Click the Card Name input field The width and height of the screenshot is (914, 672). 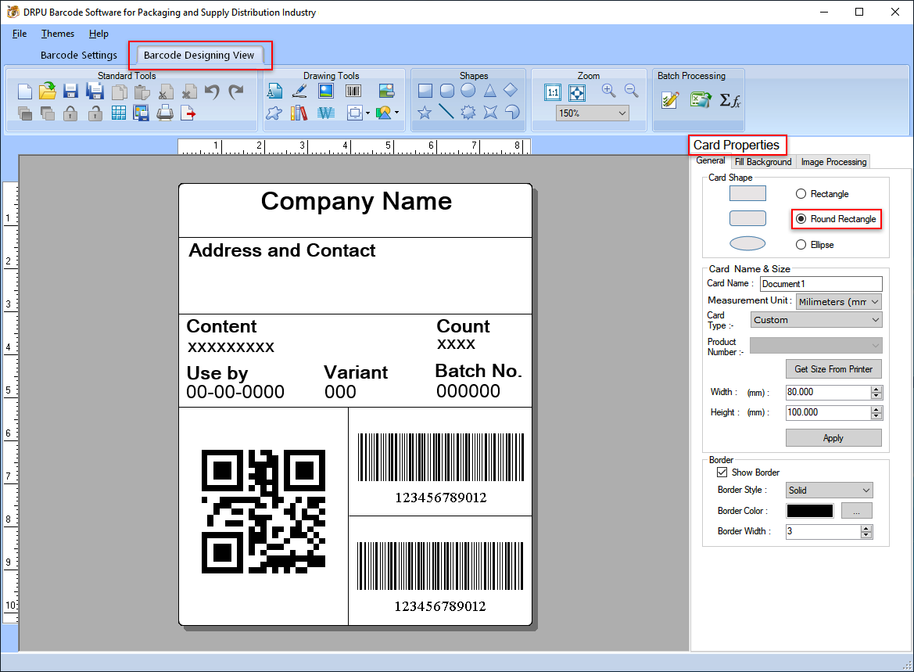click(x=821, y=283)
